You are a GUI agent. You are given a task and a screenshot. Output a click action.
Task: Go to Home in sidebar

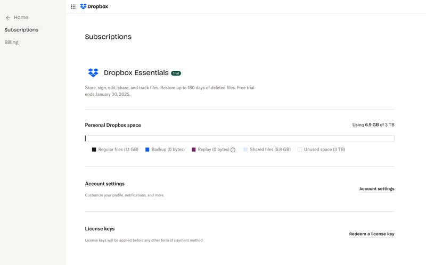21,18
